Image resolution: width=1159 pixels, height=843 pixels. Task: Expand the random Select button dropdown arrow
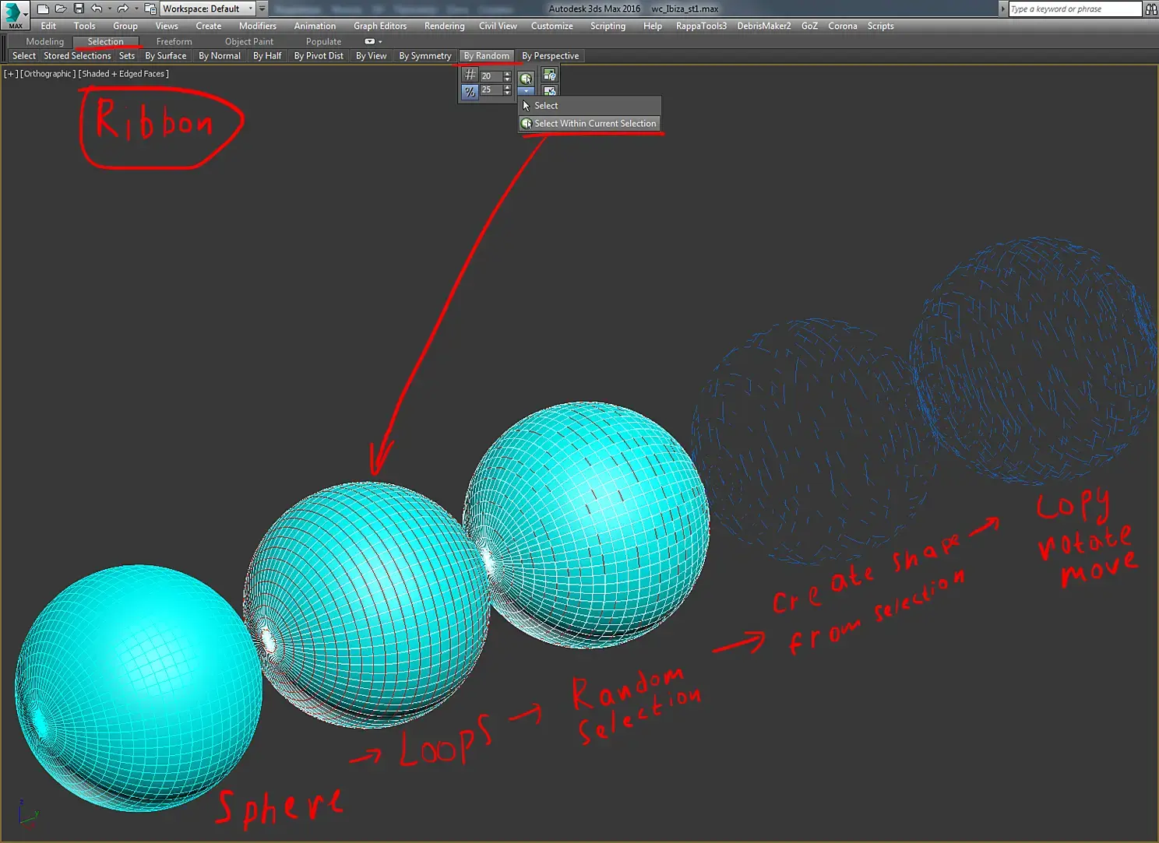pyautogui.click(x=527, y=91)
